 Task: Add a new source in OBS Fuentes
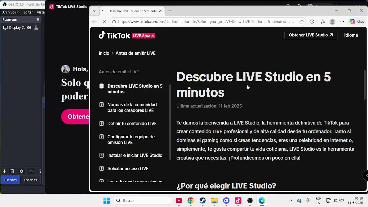[4, 171]
